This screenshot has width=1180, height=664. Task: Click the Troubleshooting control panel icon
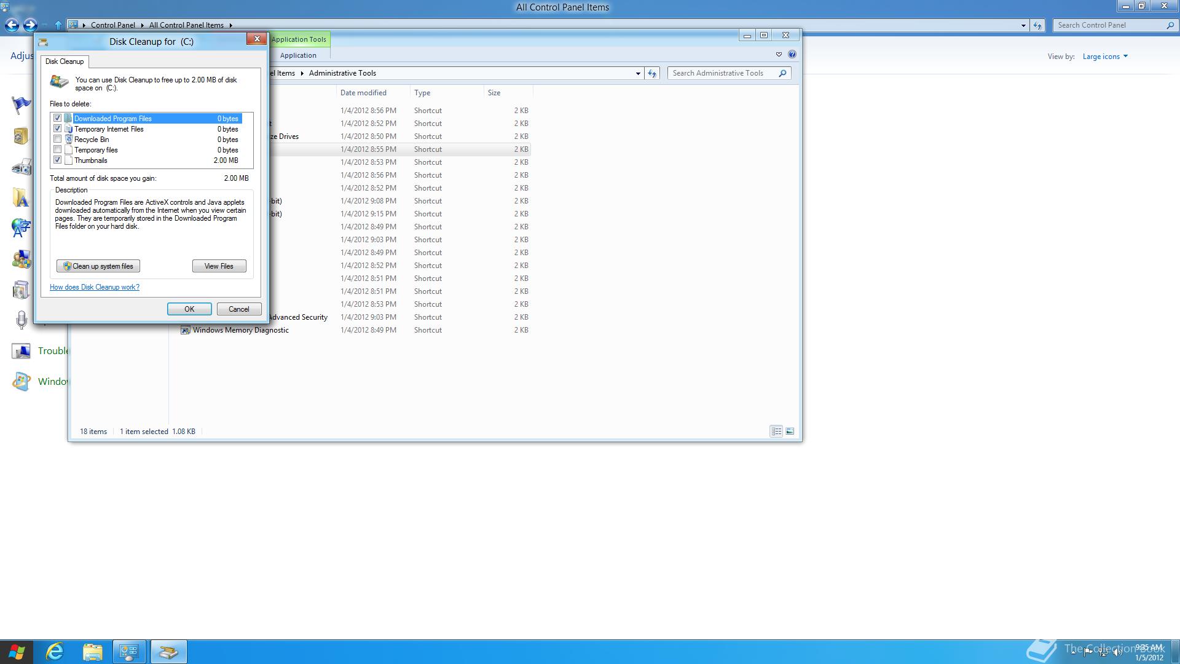22,351
